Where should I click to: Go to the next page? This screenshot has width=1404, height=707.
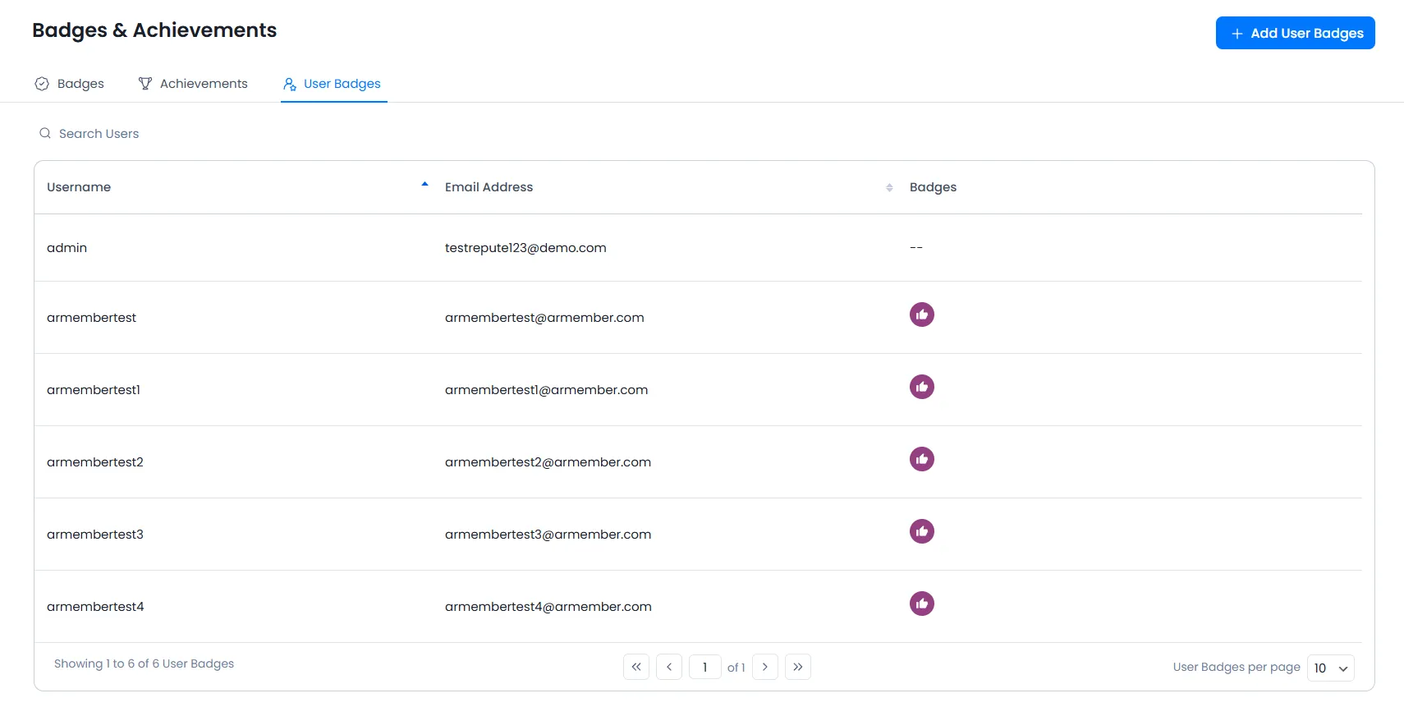pyautogui.click(x=764, y=667)
